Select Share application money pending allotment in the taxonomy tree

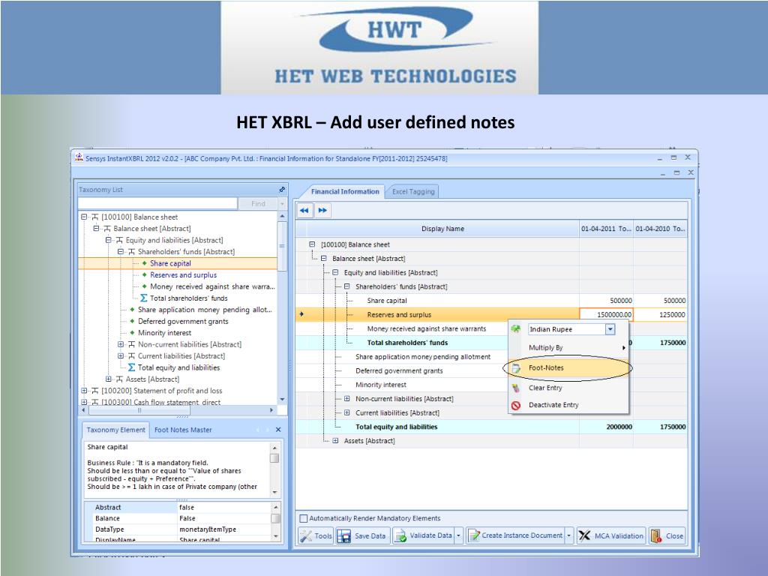pos(205,310)
